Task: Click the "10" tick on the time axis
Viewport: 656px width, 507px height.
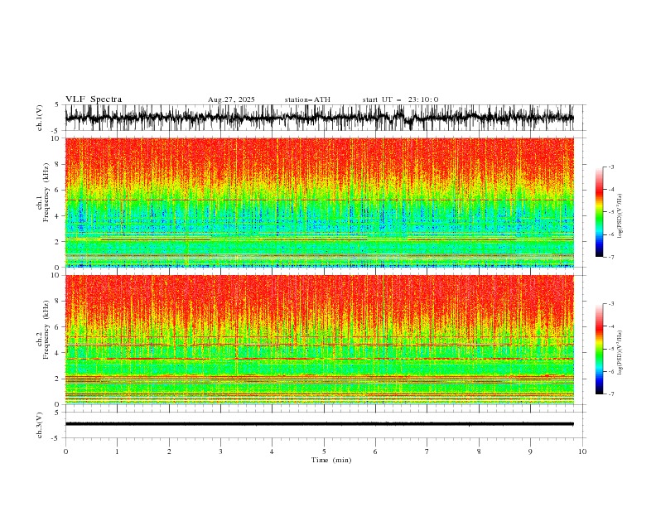Action: (582, 451)
